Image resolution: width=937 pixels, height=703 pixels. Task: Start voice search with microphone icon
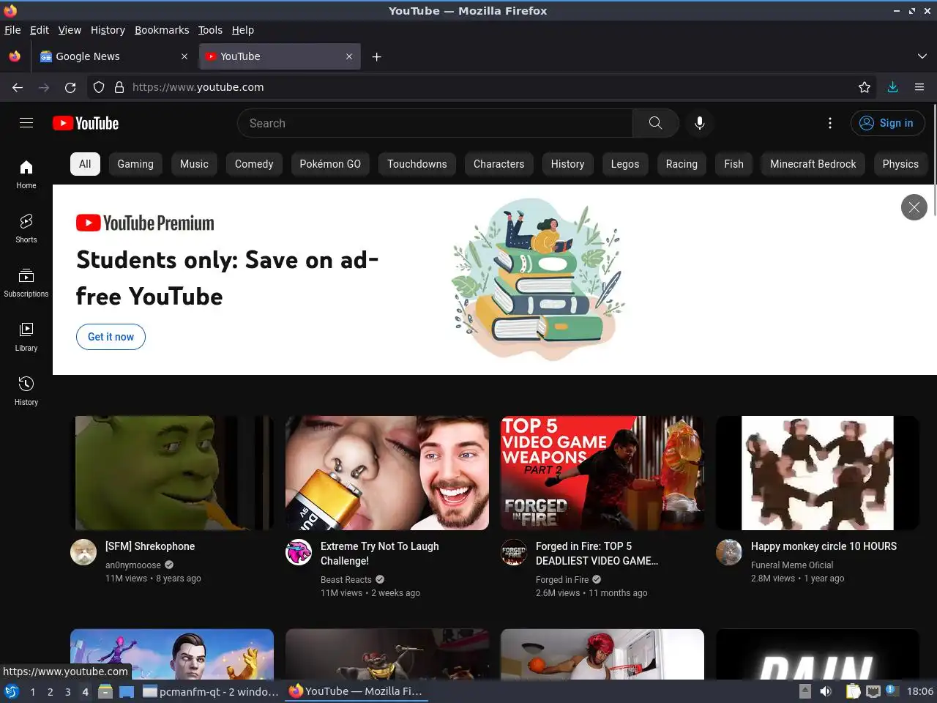tap(700, 123)
